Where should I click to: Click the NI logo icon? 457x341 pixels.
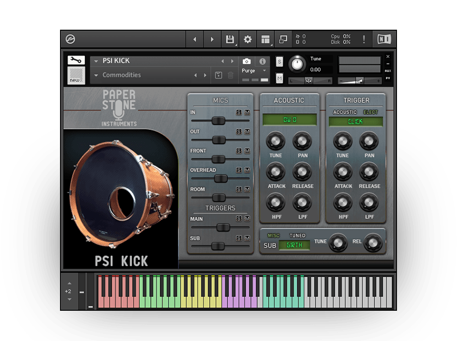384,39
